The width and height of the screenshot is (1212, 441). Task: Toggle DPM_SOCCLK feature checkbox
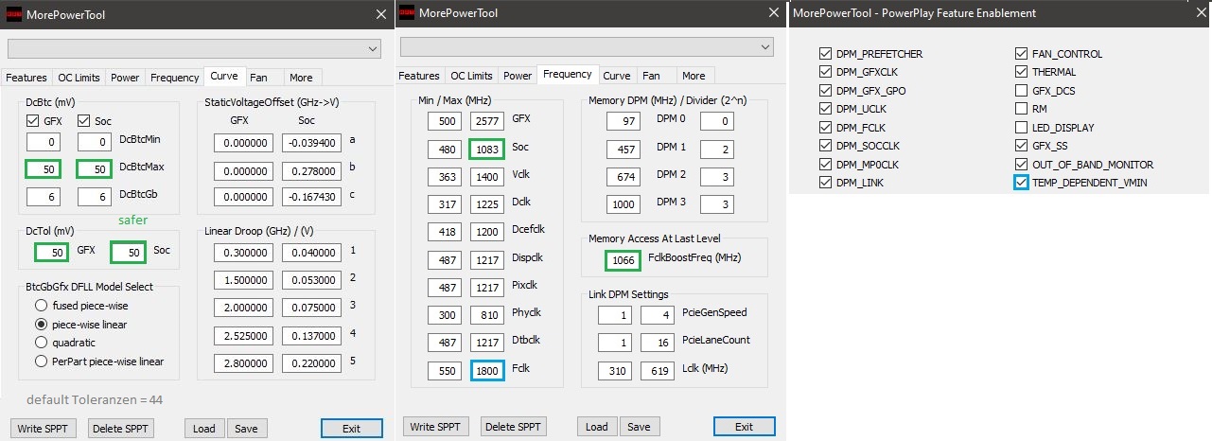pos(826,146)
